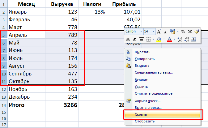
Task: Click the Merge and Center icon
Action: point(193,39)
